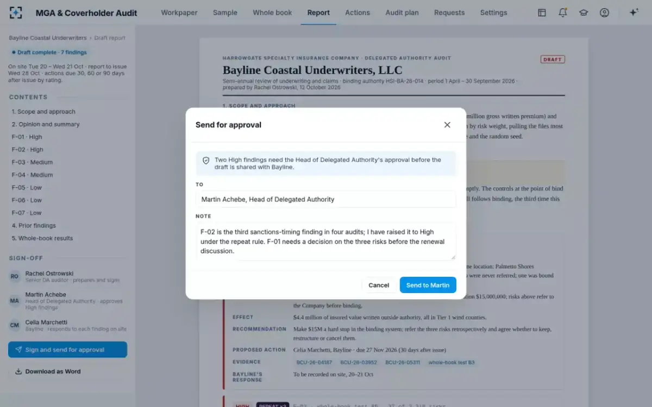Click the Bayline Coastal Underwriters breadcrumb

point(48,38)
